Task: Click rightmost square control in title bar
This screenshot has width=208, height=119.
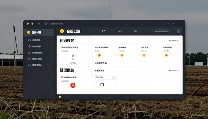Action: [x=180, y=24]
